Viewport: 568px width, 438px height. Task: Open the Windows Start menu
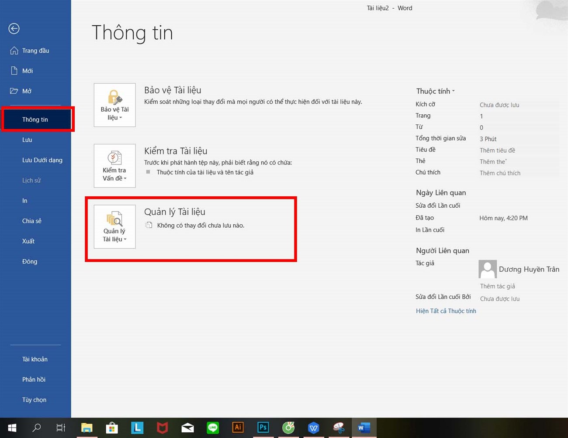pyautogui.click(x=12, y=428)
